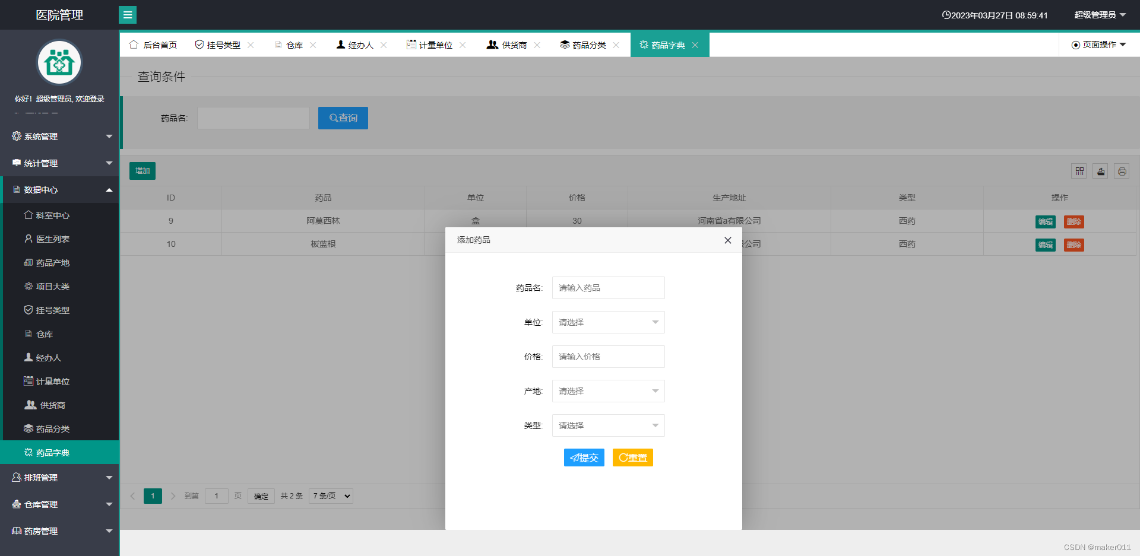Click the 查询 search button

tap(343, 118)
